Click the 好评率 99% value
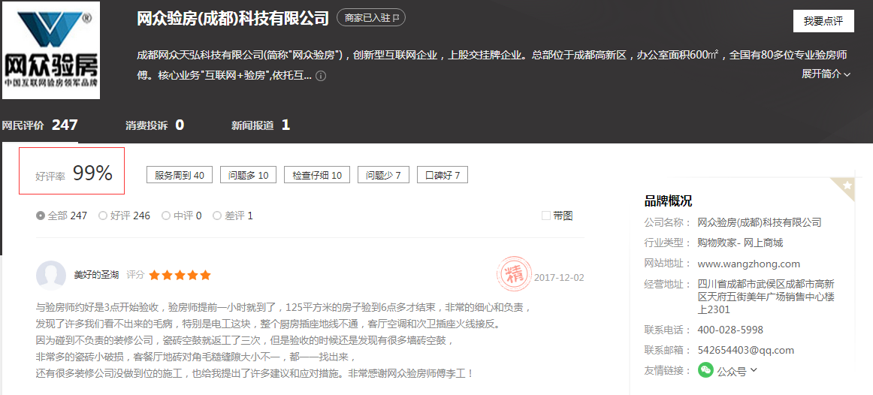 pyautogui.click(x=92, y=173)
